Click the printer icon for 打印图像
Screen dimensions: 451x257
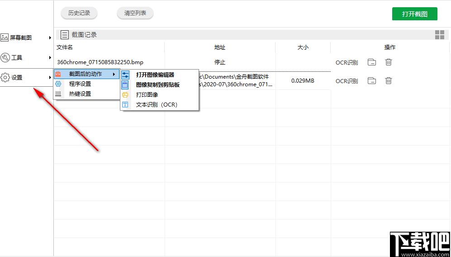125,95
